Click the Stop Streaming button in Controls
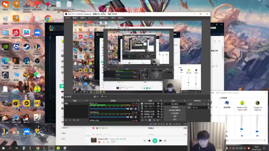 175,104
